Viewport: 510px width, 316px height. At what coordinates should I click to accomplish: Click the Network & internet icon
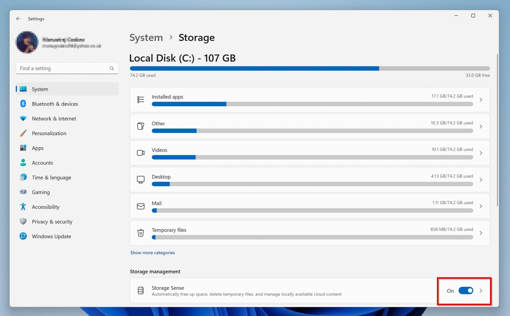tap(23, 119)
